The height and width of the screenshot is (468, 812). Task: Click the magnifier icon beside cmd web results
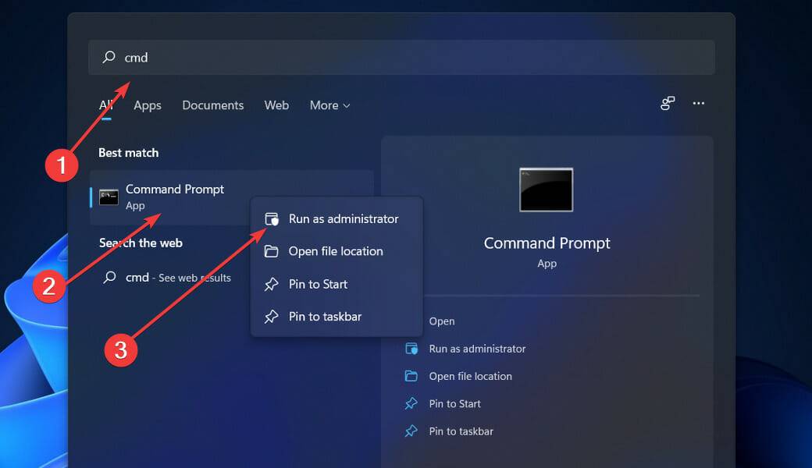coord(109,277)
